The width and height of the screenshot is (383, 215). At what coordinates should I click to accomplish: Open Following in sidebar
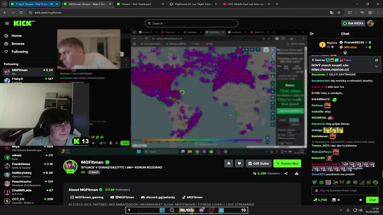19,52
